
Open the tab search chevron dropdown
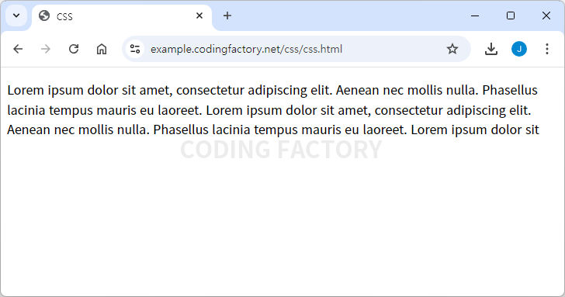pos(16,16)
